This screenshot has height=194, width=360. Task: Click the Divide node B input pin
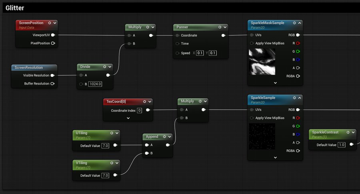[x=81, y=84]
